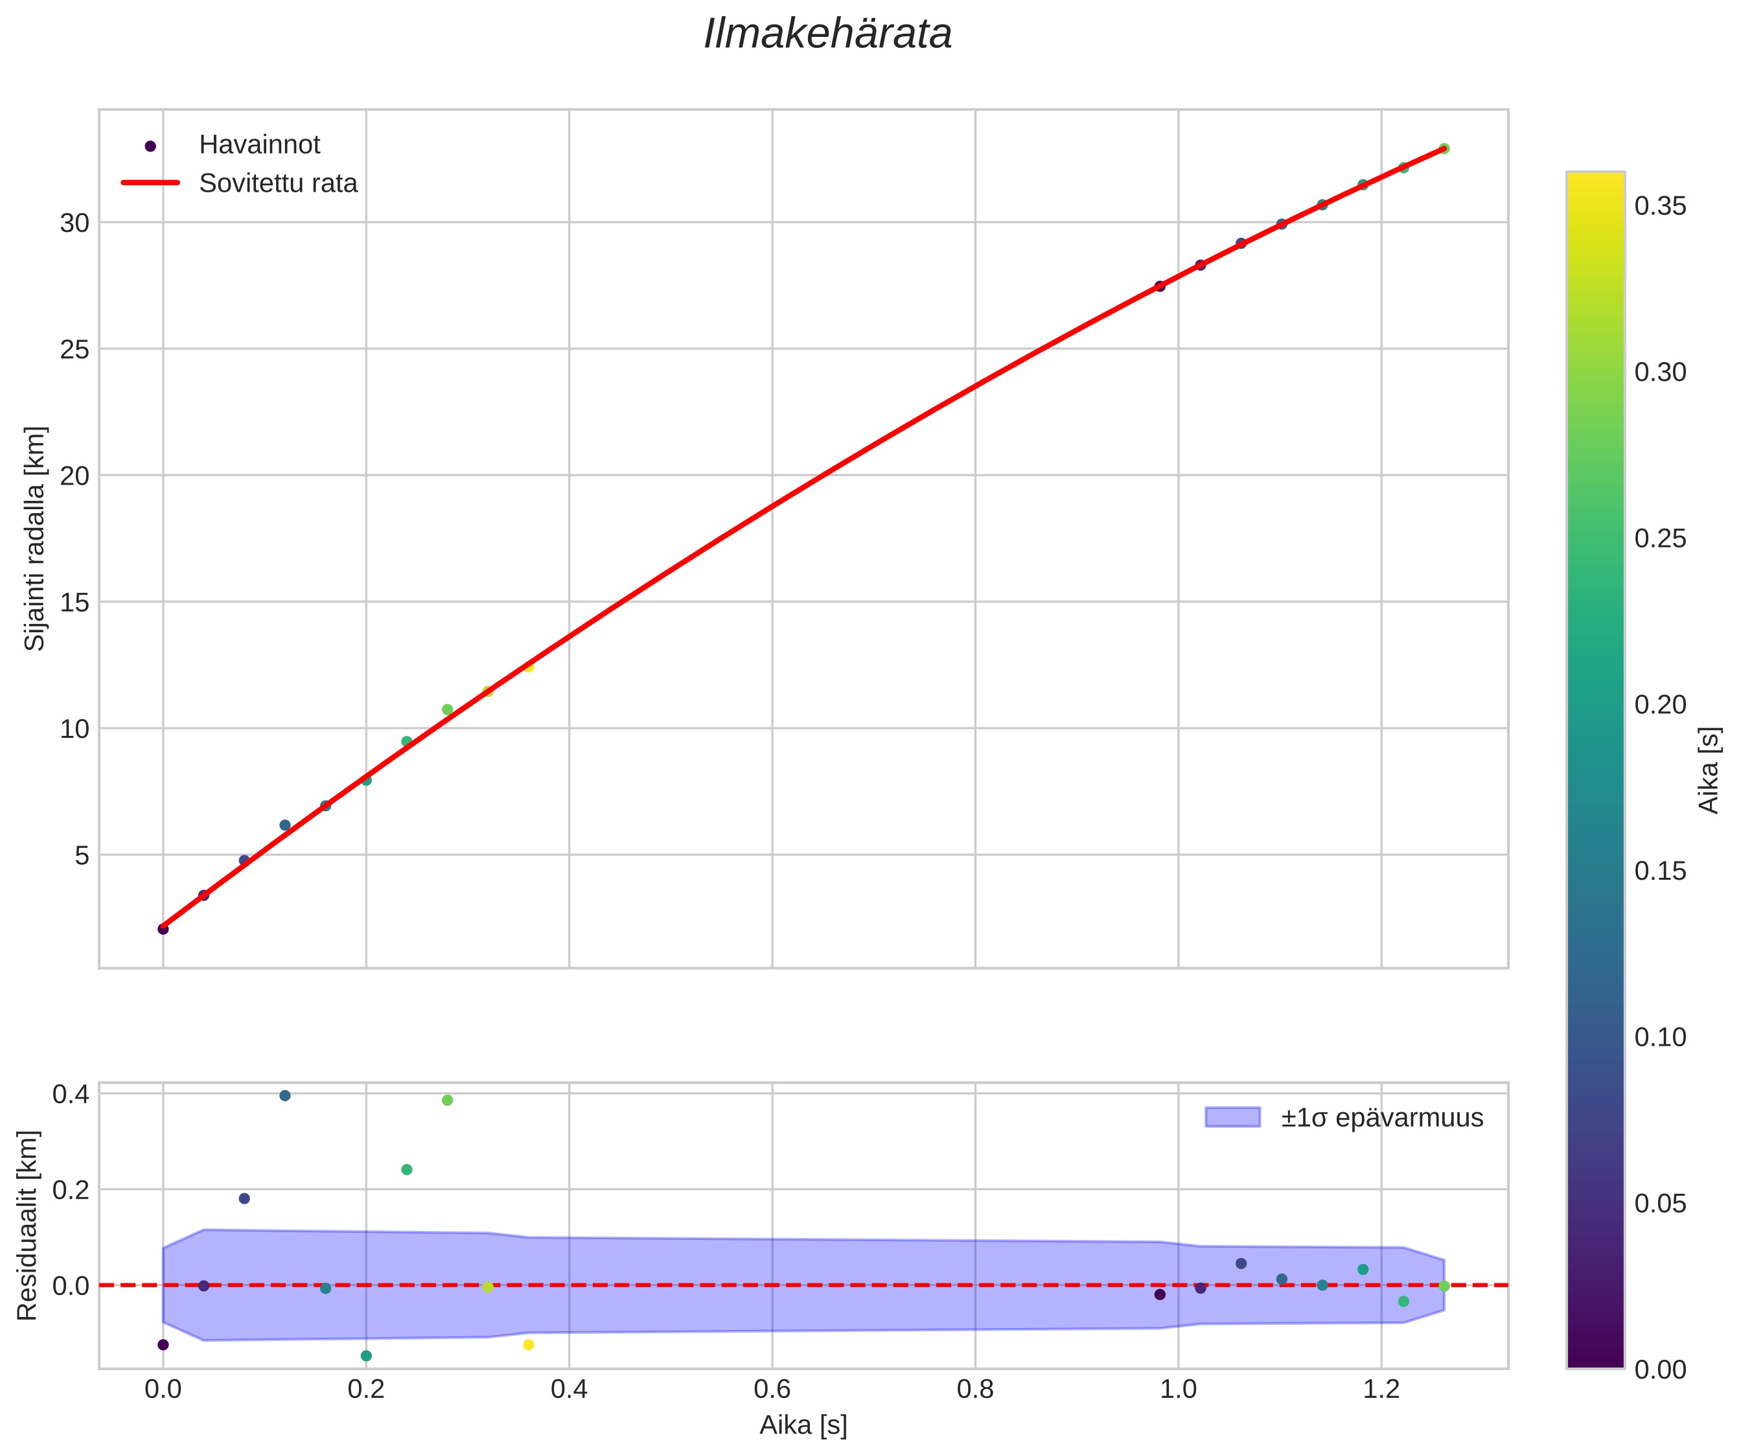Click the first observation point at time zero
1739x1455 pixels.
(163, 929)
